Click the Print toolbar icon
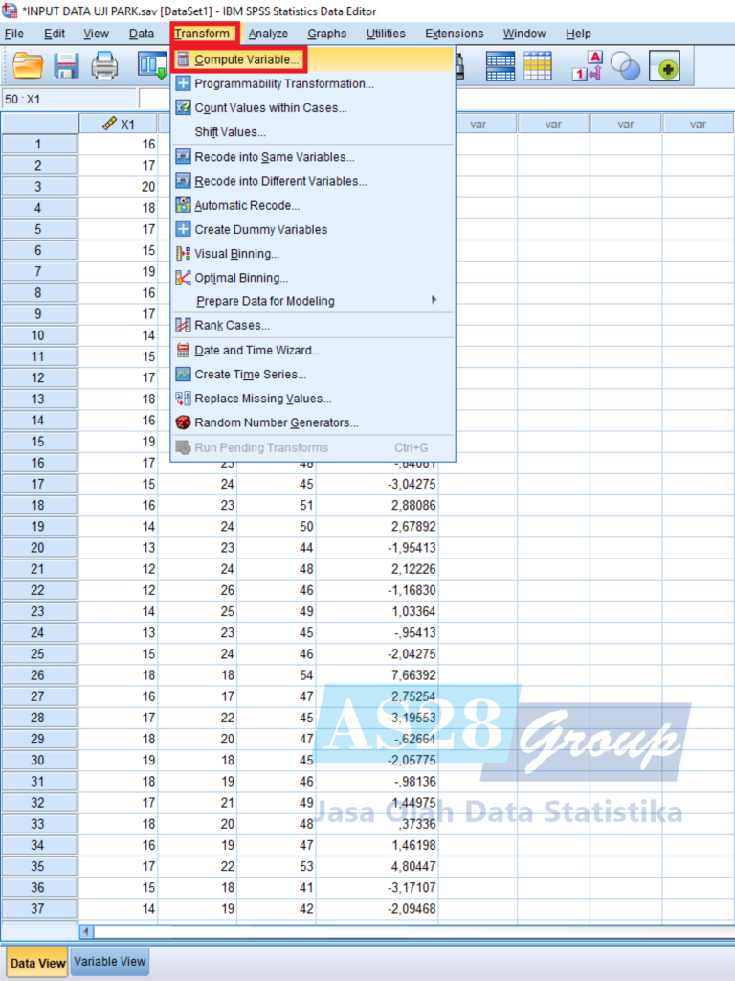This screenshot has height=981, width=735. click(x=104, y=66)
